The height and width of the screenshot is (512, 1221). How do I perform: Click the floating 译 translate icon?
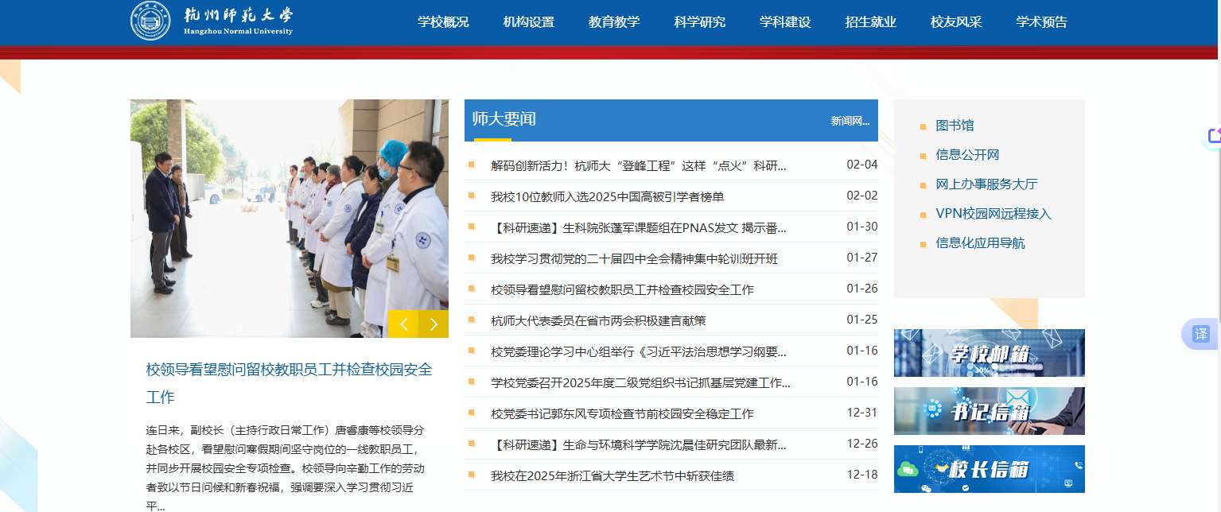[1201, 334]
